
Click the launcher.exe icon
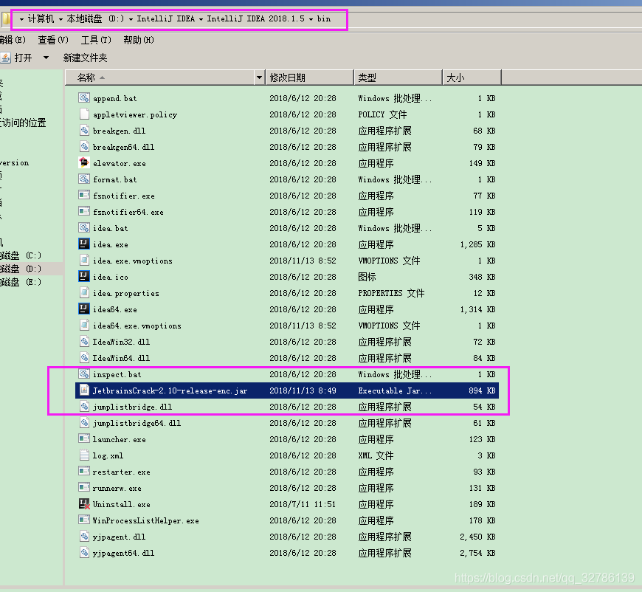pyautogui.click(x=84, y=438)
